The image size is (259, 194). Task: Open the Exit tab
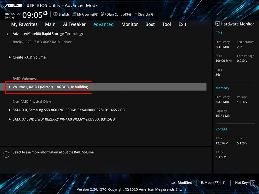182,24
